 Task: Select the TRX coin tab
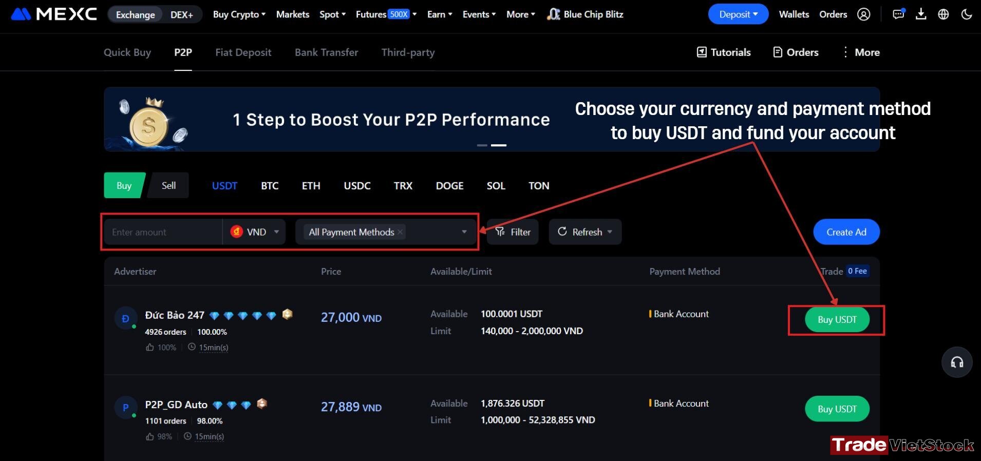coord(403,185)
